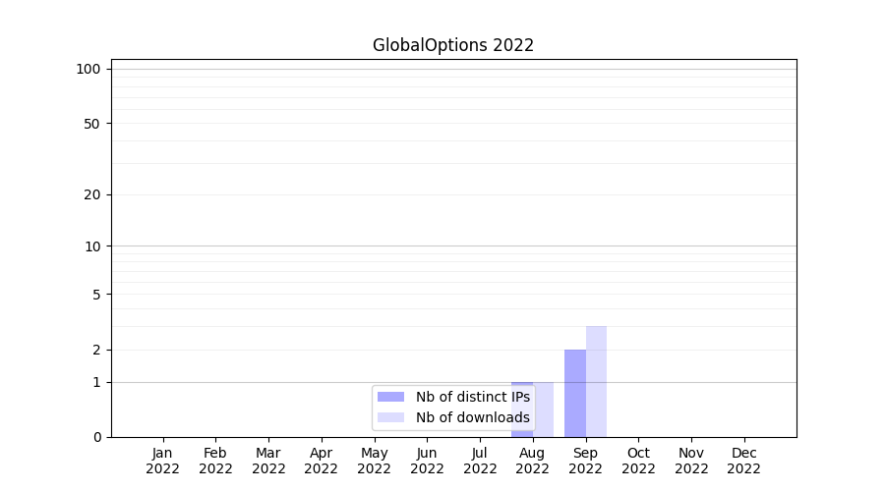
Task: Click the August downloads bar
Action: pyautogui.click(x=544, y=409)
